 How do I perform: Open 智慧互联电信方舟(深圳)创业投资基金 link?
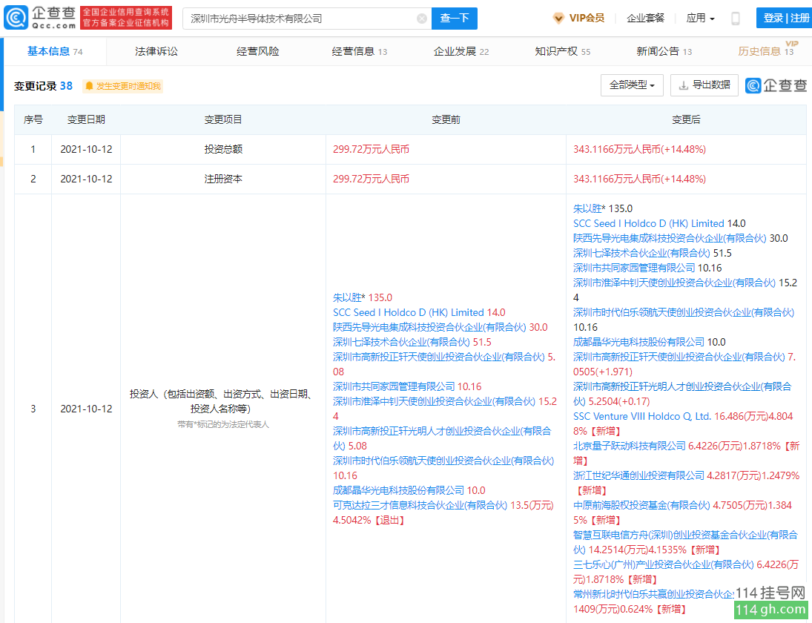pyautogui.click(x=684, y=542)
